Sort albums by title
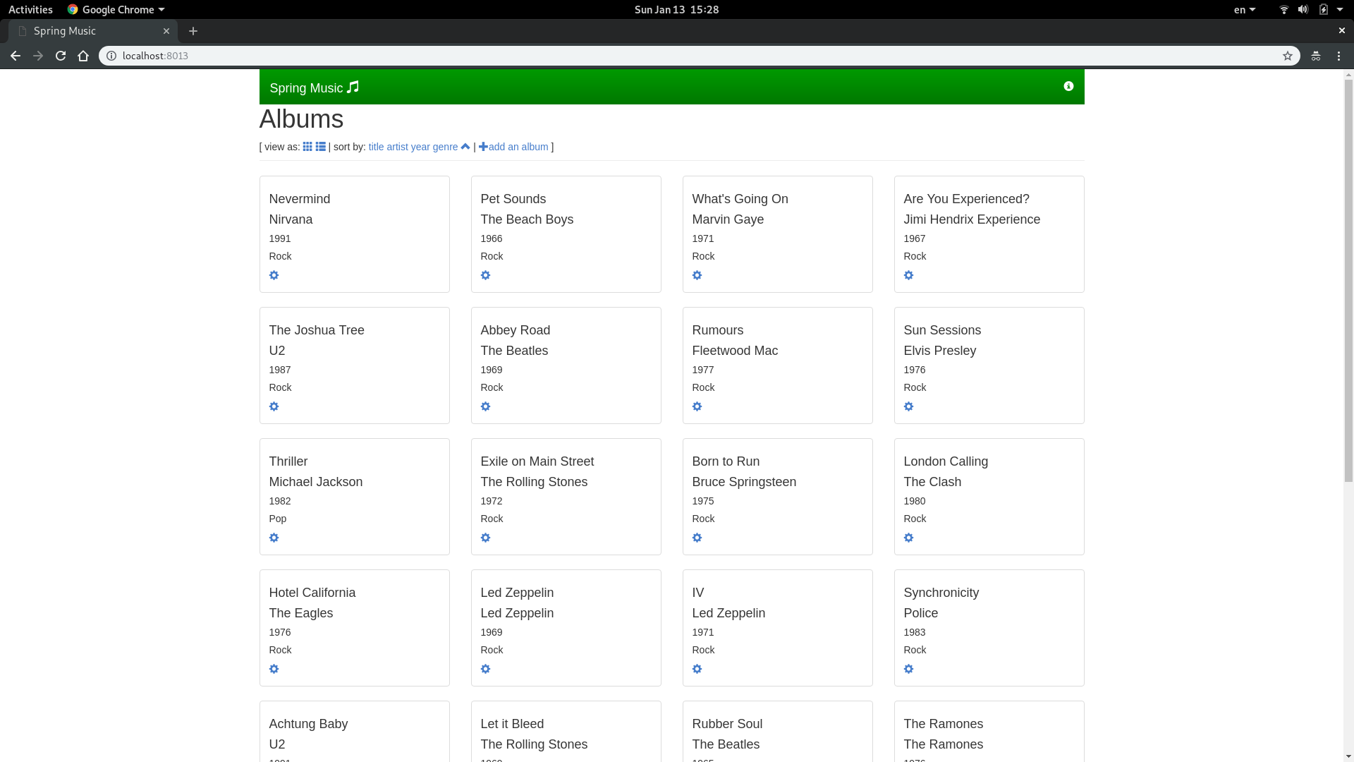This screenshot has width=1354, height=762. (x=376, y=147)
